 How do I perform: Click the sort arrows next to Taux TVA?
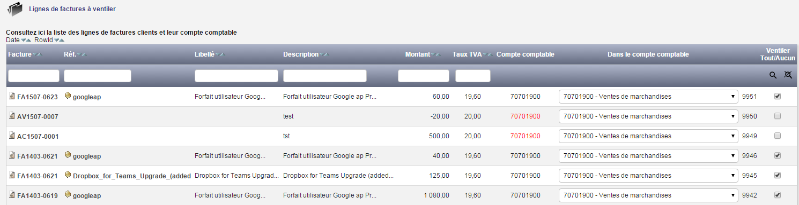pos(487,54)
